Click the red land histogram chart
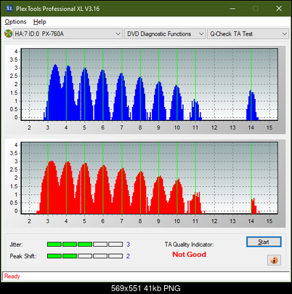Viewport: 292px width, 294px height. pos(150,178)
